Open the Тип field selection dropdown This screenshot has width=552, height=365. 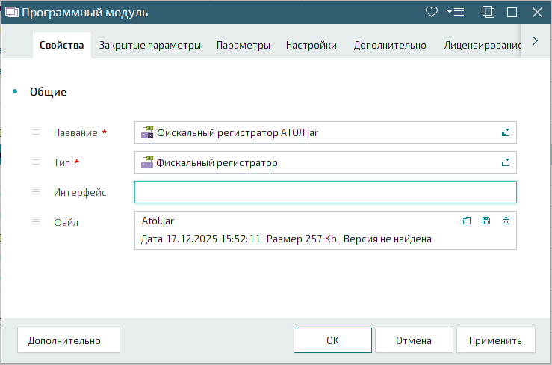coord(506,162)
